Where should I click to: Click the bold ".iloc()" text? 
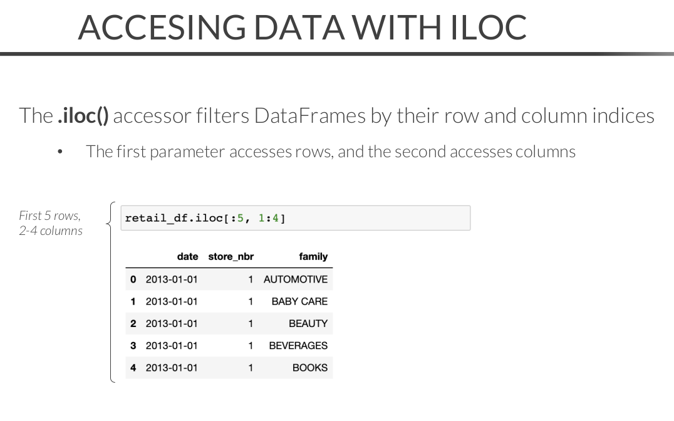[x=83, y=116]
